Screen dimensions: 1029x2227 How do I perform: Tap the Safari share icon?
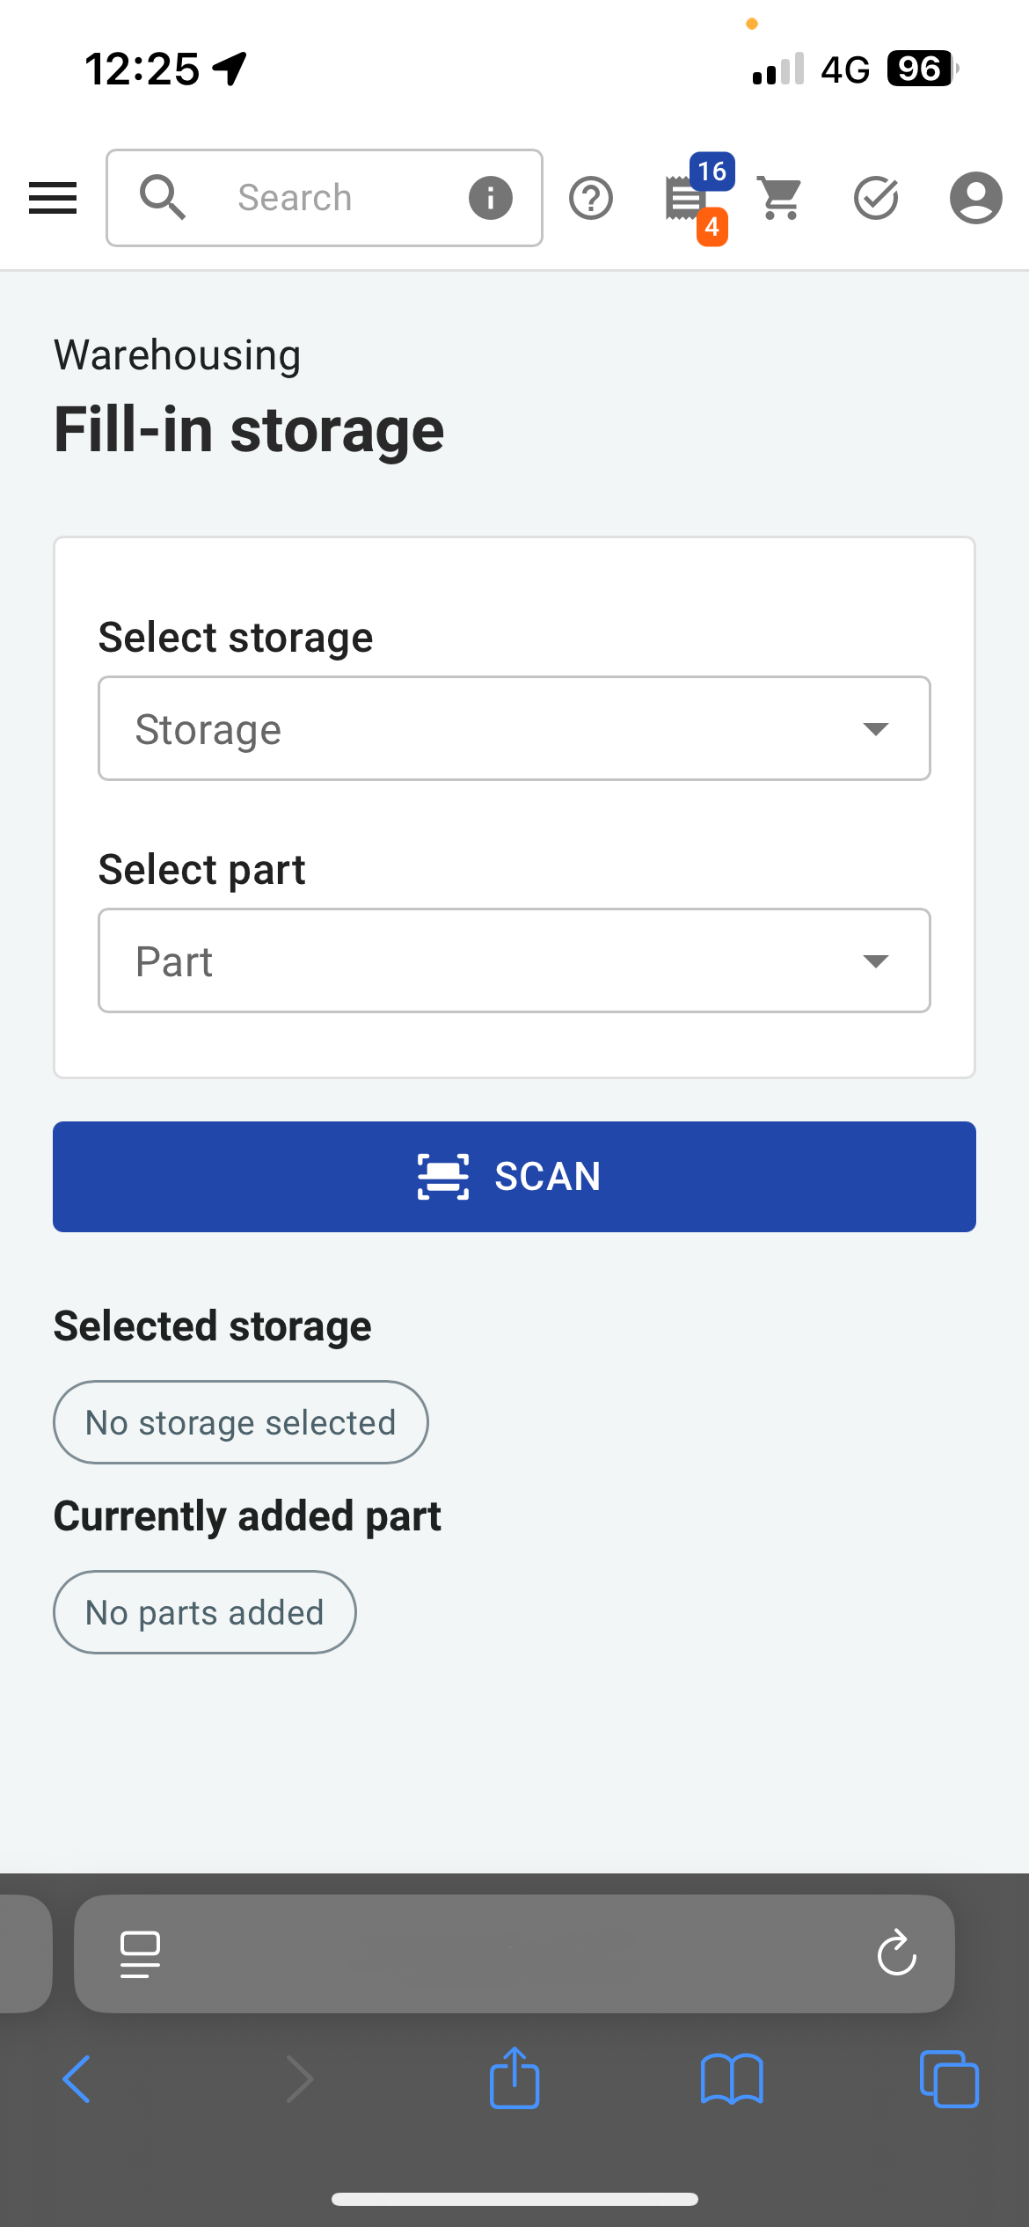tap(514, 2078)
